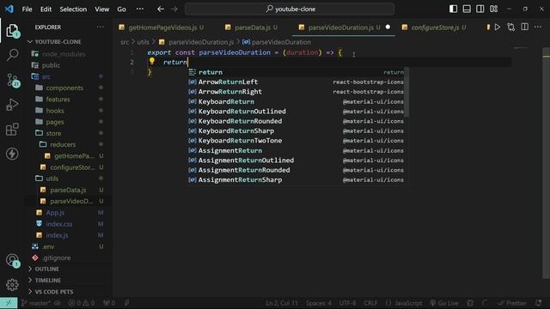Open Customize Layout icon
The width and height of the screenshot is (550, 309).
[493, 9]
